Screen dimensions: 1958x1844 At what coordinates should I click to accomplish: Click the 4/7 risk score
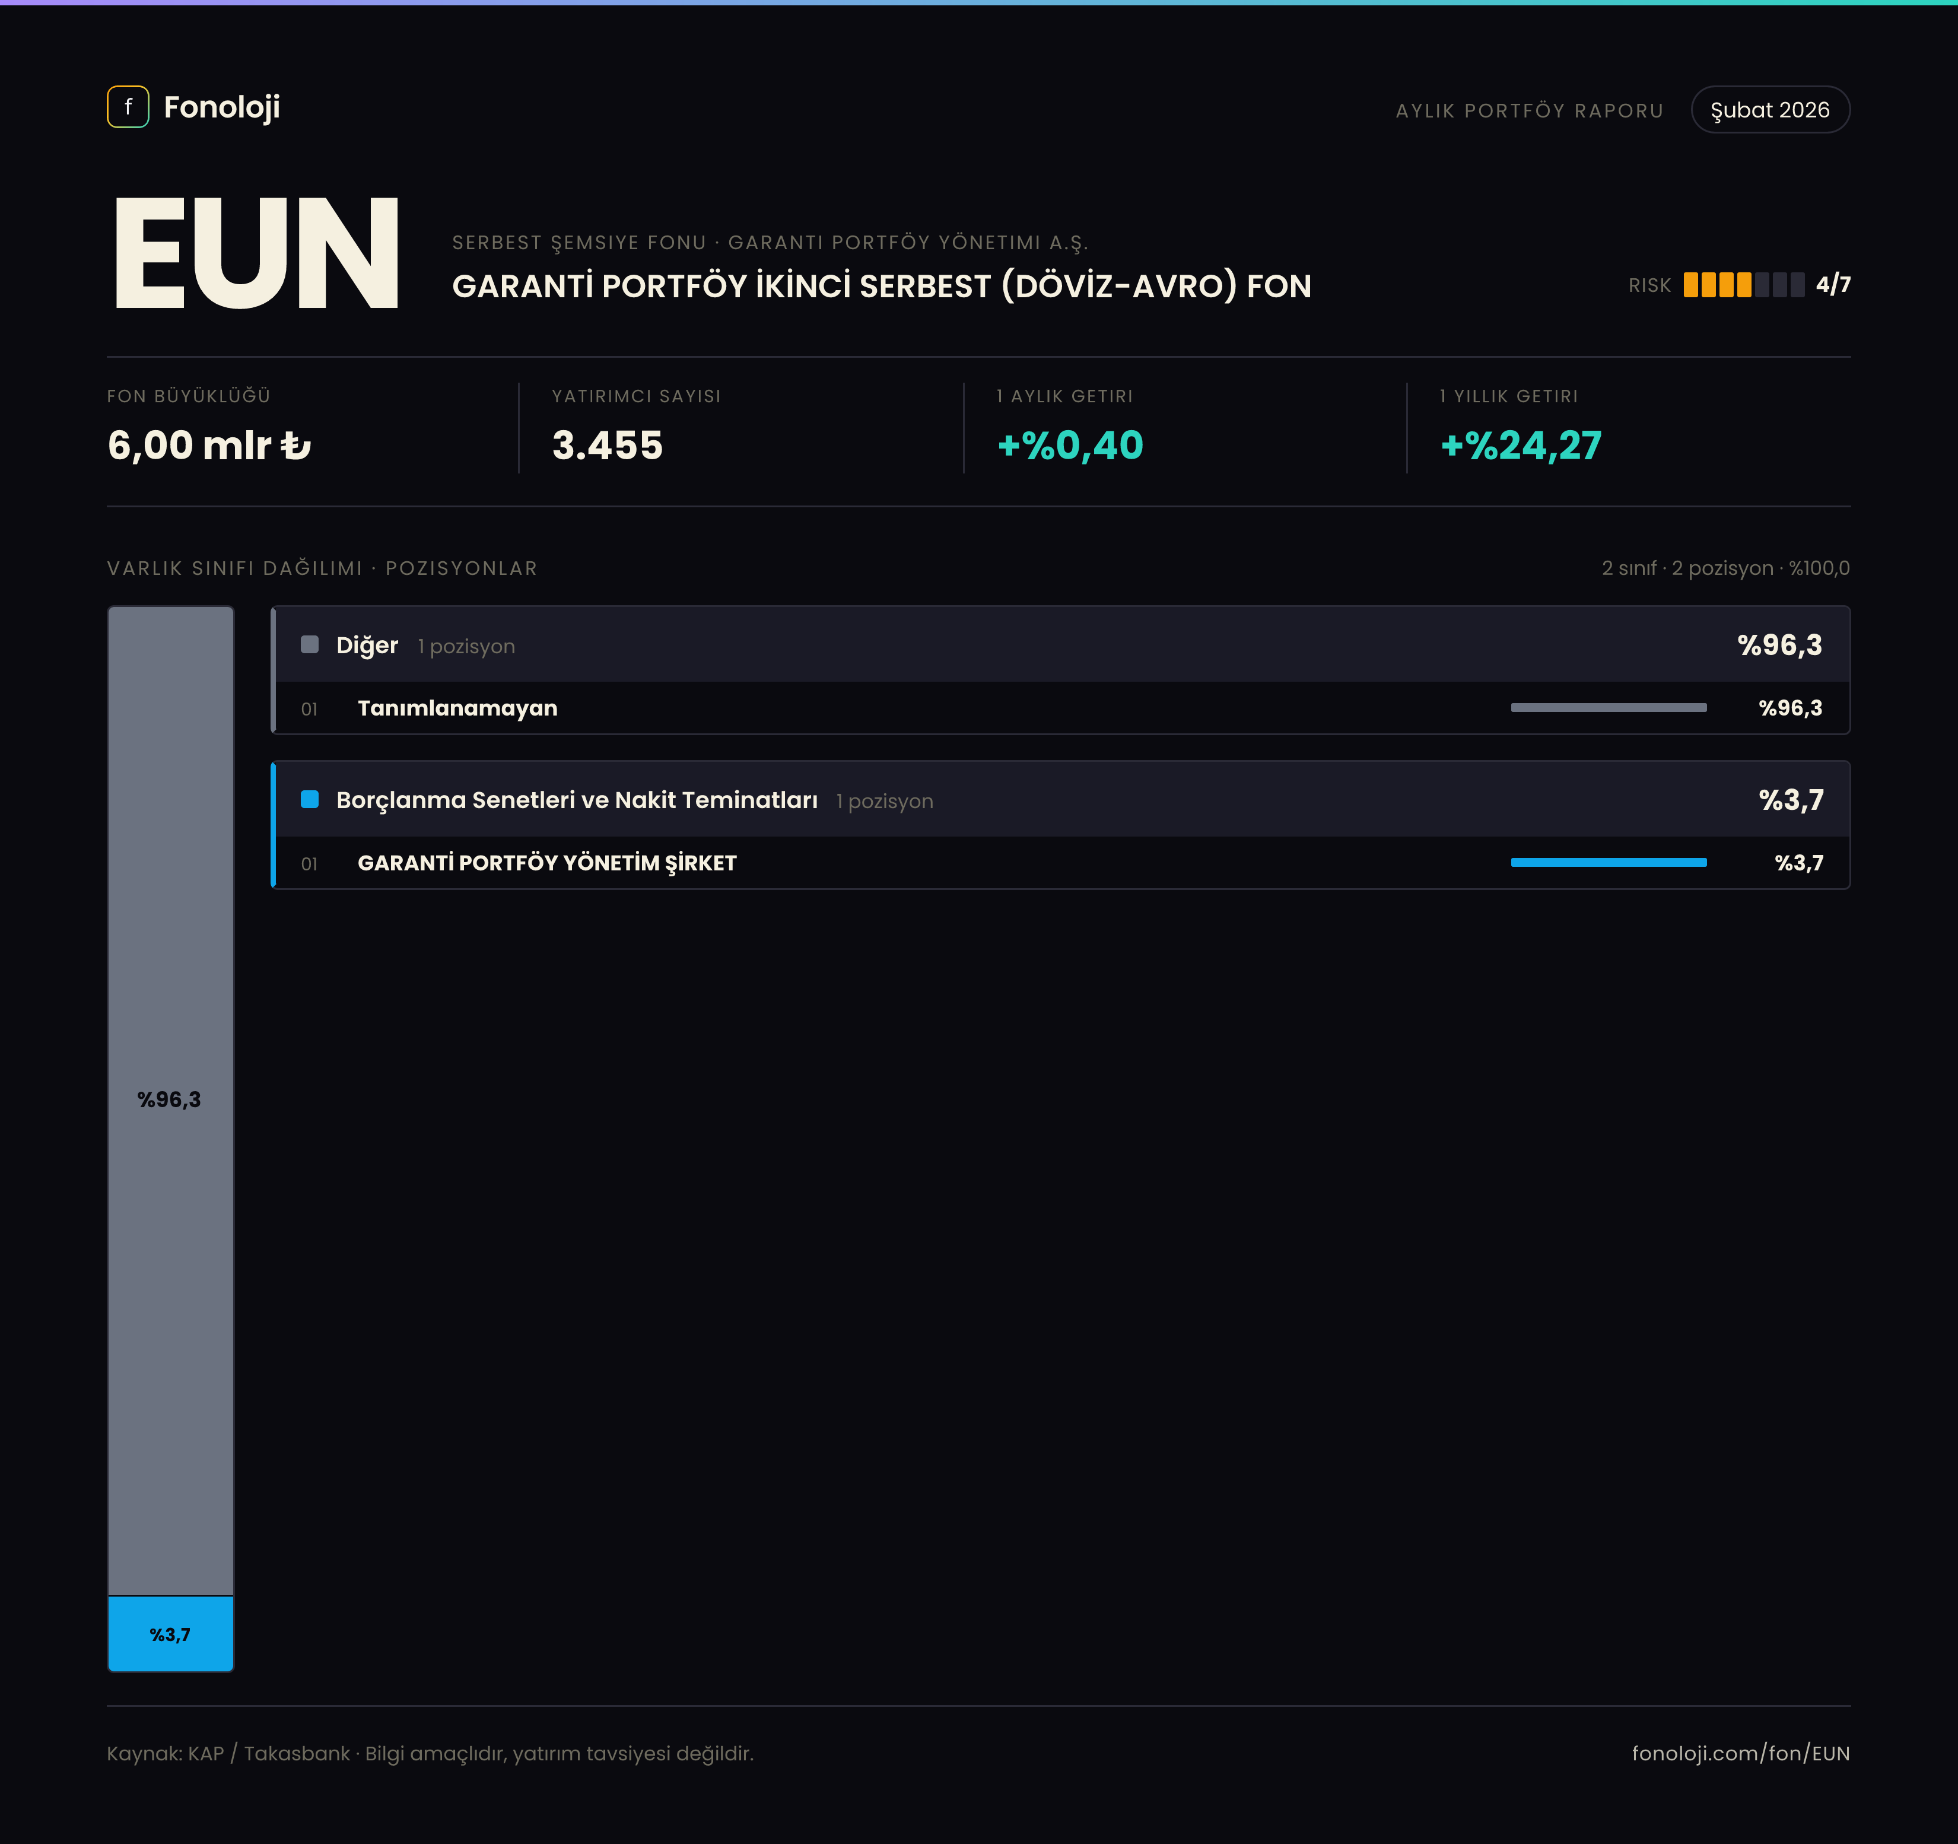click(1833, 285)
